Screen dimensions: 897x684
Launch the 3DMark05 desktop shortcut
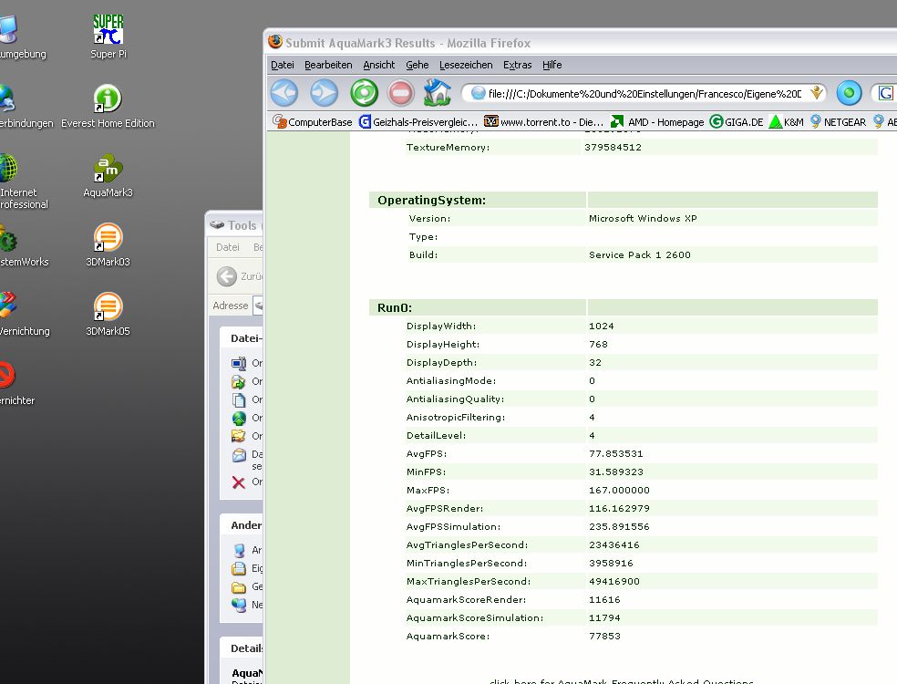108,314
